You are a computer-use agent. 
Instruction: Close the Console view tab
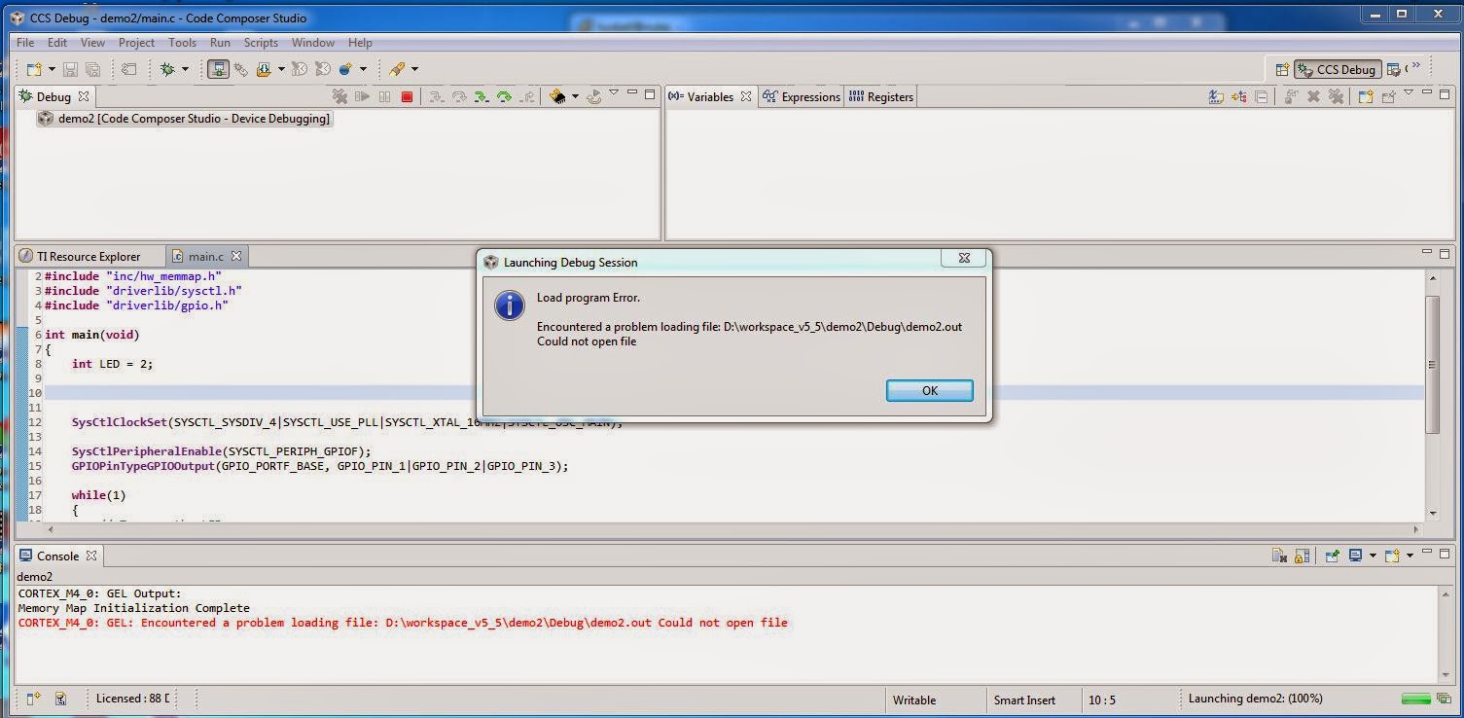[x=91, y=556]
